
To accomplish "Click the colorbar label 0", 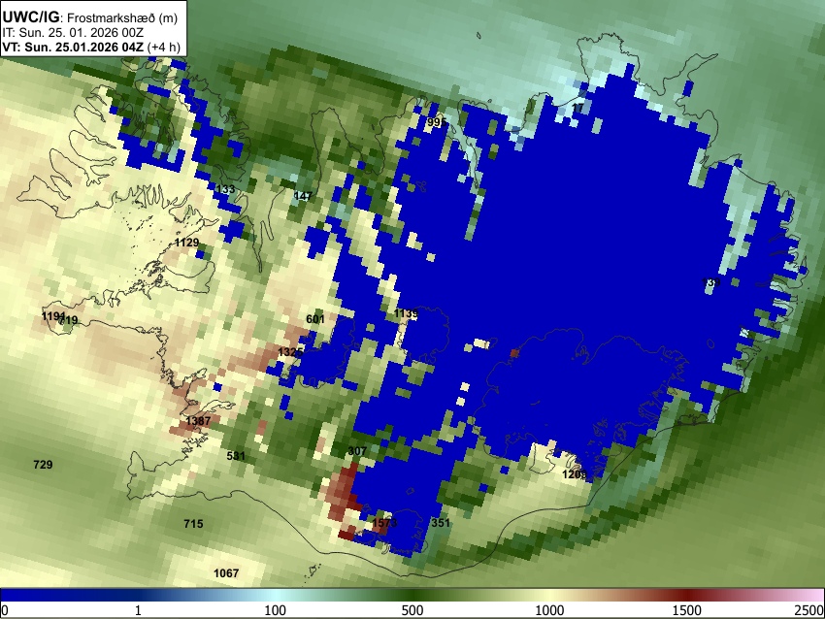I will tap(5, 610).
